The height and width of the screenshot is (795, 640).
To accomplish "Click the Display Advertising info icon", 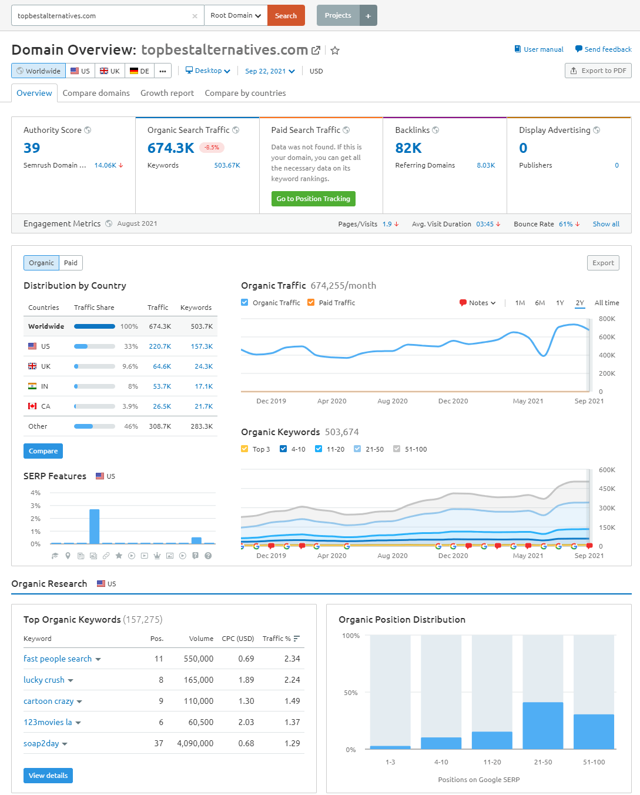I will click(597, 130).
